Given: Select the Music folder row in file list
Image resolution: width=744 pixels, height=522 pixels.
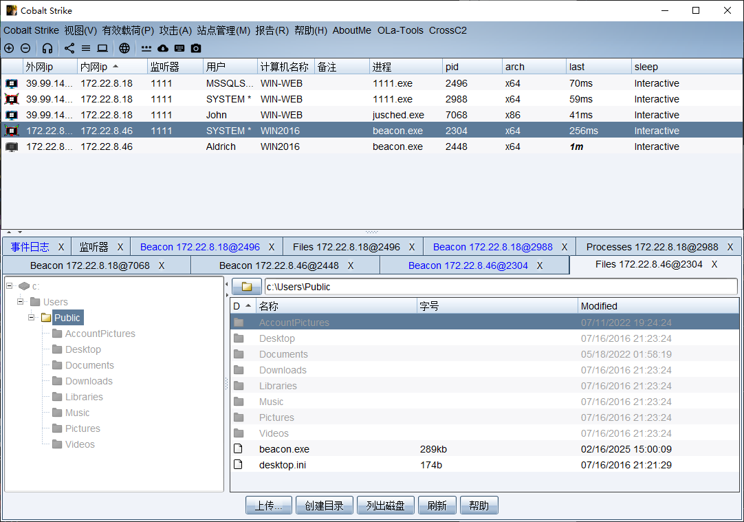Looking at the screenshot, I should [x=485, y=402].
